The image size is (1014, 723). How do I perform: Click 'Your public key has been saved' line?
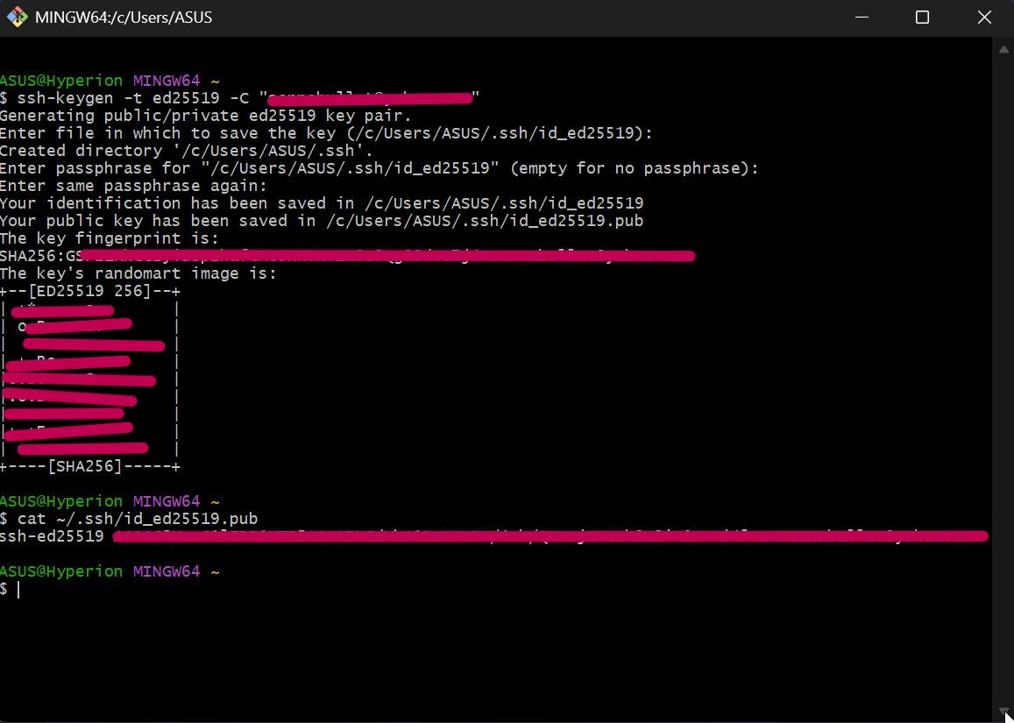(x=322, y=221)
